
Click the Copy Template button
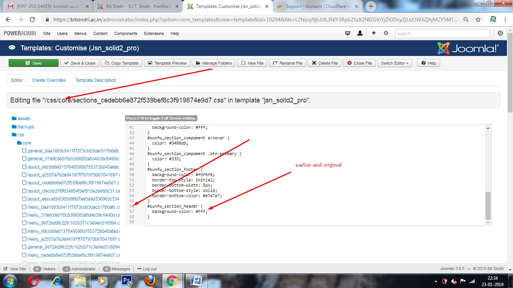click(x=121, y=63)
